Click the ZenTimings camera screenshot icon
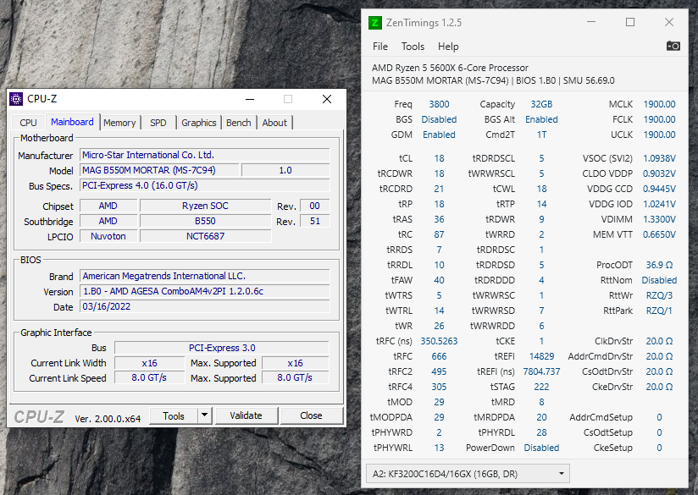The image size is (698, 495). pos(673,47)
